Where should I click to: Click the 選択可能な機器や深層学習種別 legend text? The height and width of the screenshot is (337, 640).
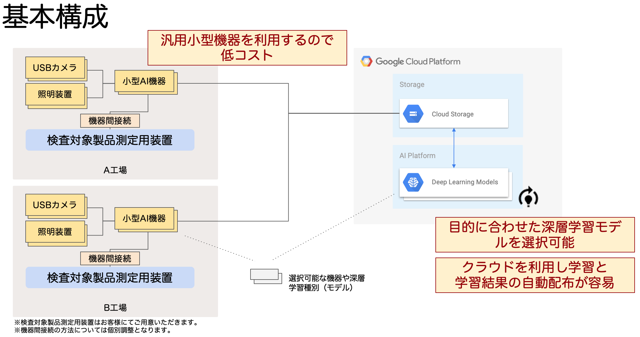(327, 283)
